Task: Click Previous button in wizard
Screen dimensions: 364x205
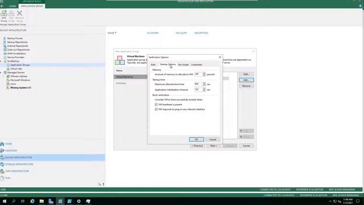Action: [x=197, y=146]
